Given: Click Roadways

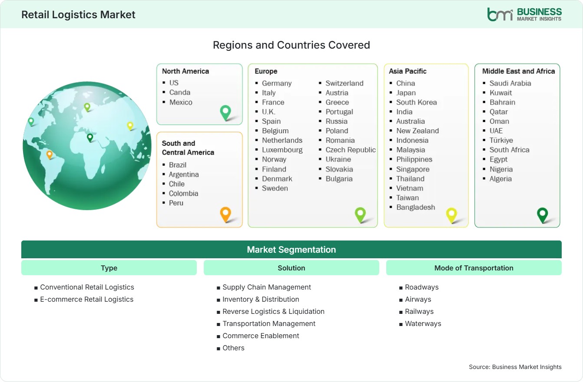Looking at the screenshot, I should (422, 287).
